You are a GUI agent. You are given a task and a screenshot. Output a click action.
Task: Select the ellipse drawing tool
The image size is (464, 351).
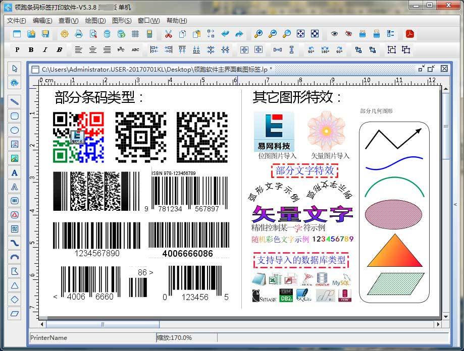click(15, 130)
